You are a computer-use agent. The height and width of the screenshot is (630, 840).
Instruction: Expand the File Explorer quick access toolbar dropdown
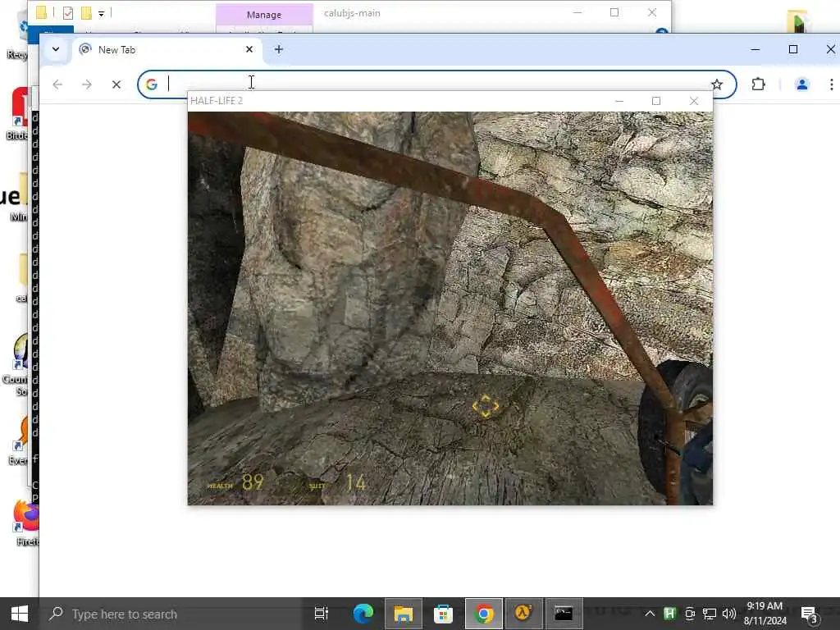click(101, 13)
